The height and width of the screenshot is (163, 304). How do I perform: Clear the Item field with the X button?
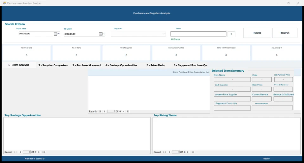tap(231, 34)
